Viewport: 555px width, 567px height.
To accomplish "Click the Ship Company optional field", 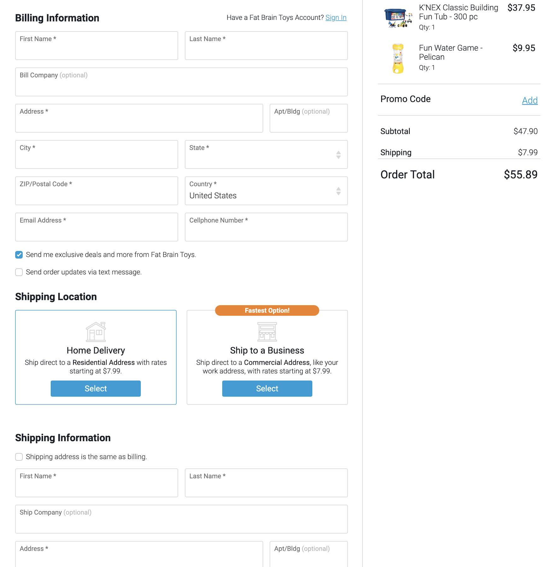I will tap(181, 519).
